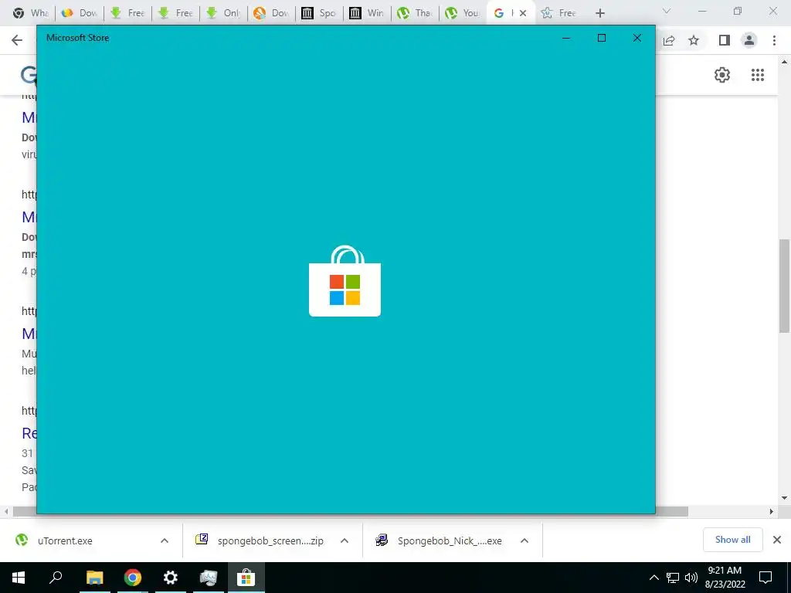Viewport: 791px width, 593px height.
Task: Maximize the Microsoft Store window
Action: pos(602,38)
